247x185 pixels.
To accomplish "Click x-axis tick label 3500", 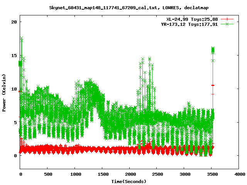I will point(213,174).
